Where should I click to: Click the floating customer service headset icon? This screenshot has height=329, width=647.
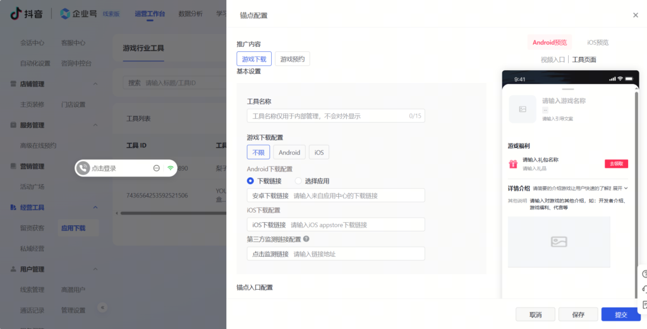644,290
